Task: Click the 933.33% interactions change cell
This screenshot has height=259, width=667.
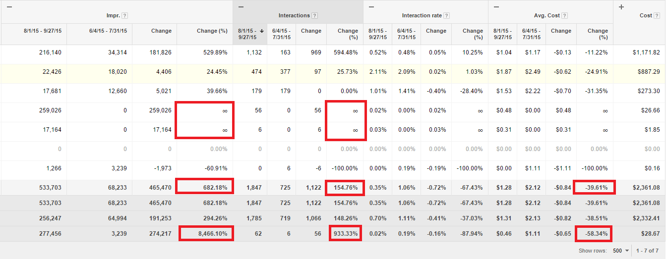Action: coord(346,234)
